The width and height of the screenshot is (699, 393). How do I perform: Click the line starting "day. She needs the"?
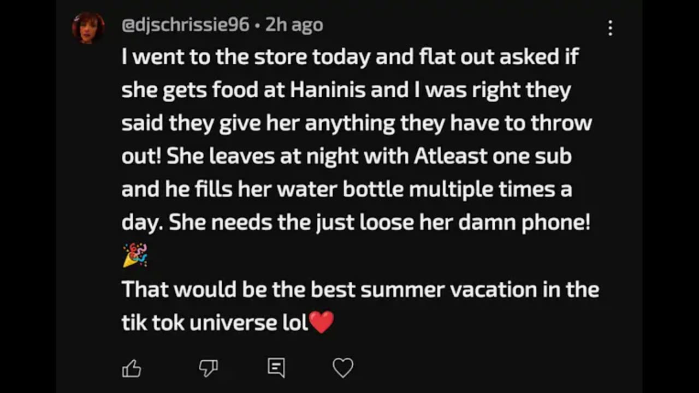[356, 223]
